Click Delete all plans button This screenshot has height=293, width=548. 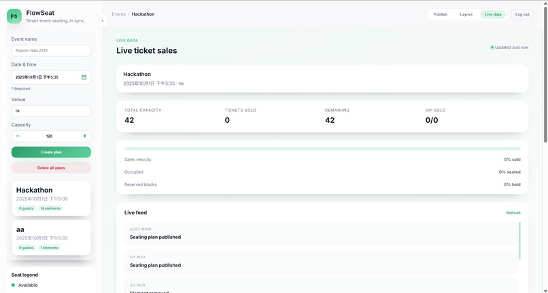pyautogui.click(x=51, y=168)
